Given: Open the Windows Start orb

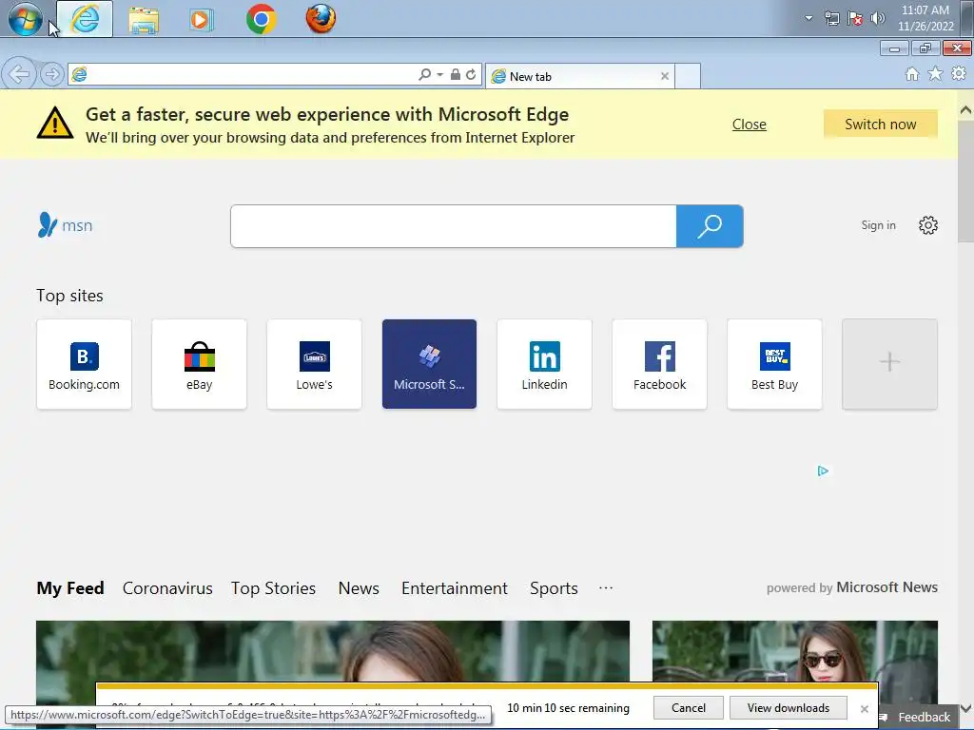Looking at the screenshot, I should pyautogui.click(x=25, y=19).
